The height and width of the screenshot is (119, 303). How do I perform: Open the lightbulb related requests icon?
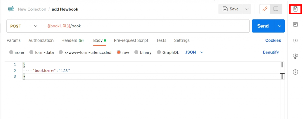coord(295,56)
